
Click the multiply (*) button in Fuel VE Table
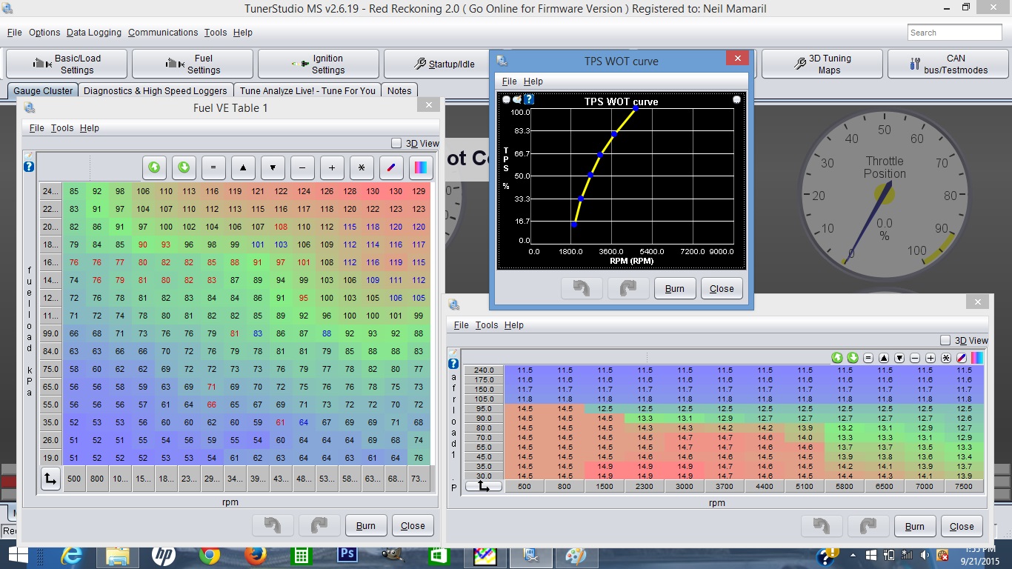(362, 167)
